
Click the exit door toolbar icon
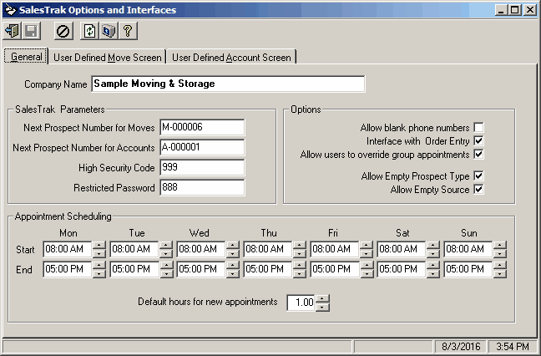pos(13,31)
